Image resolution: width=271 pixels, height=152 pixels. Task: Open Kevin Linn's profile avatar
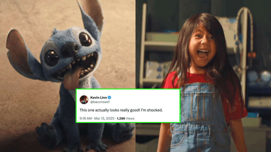(x=84, y=99)
